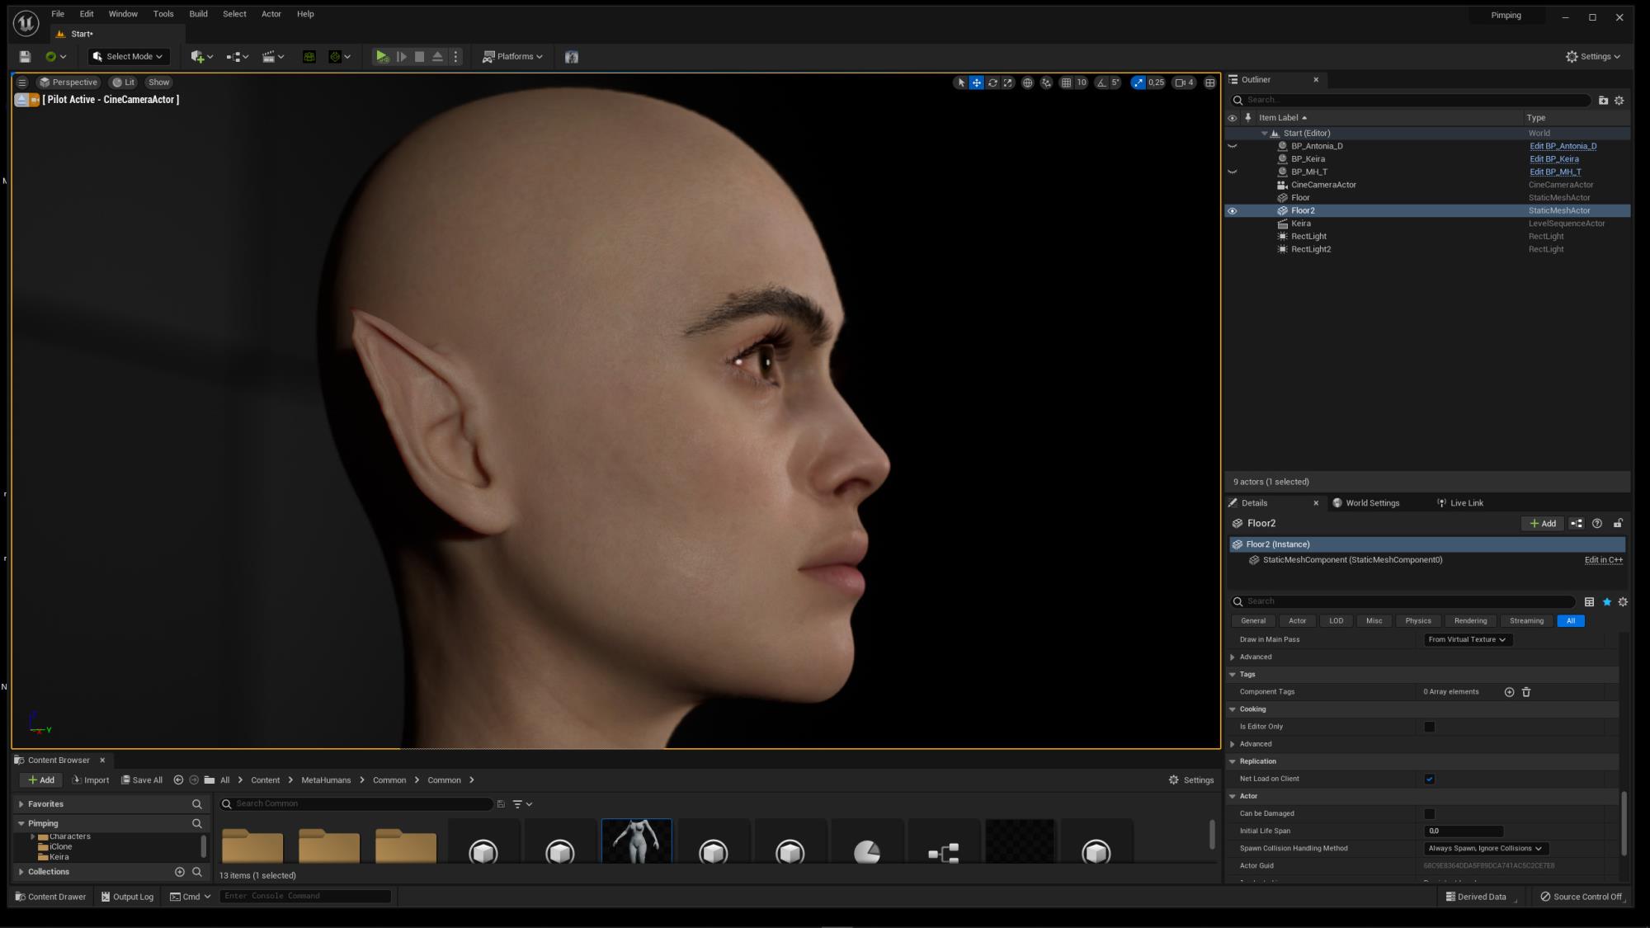Switch to World Settings tab

pos(1366,503)
